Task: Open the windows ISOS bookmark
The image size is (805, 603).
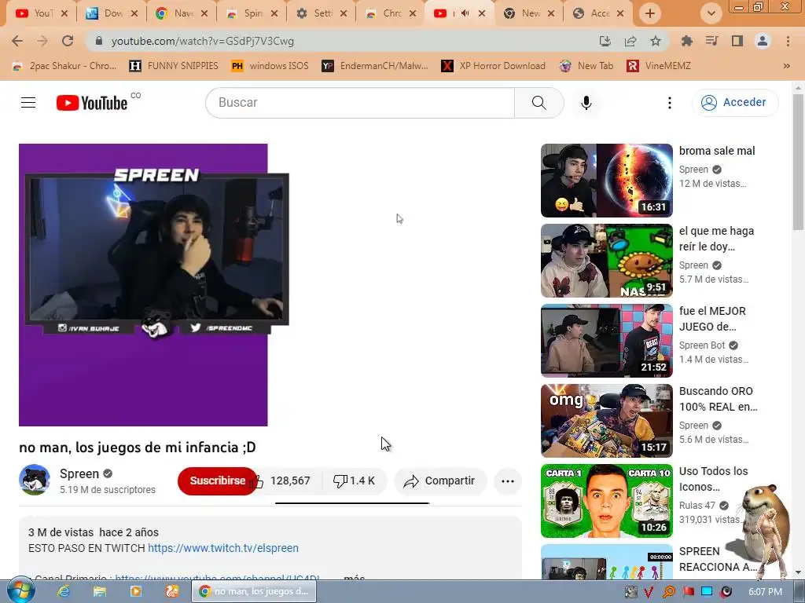Action: point(270,66)
